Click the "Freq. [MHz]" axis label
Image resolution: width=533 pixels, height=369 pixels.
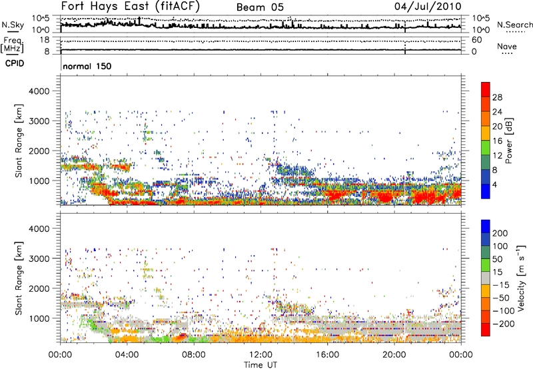pyautogui.click(x=12, y=45)
